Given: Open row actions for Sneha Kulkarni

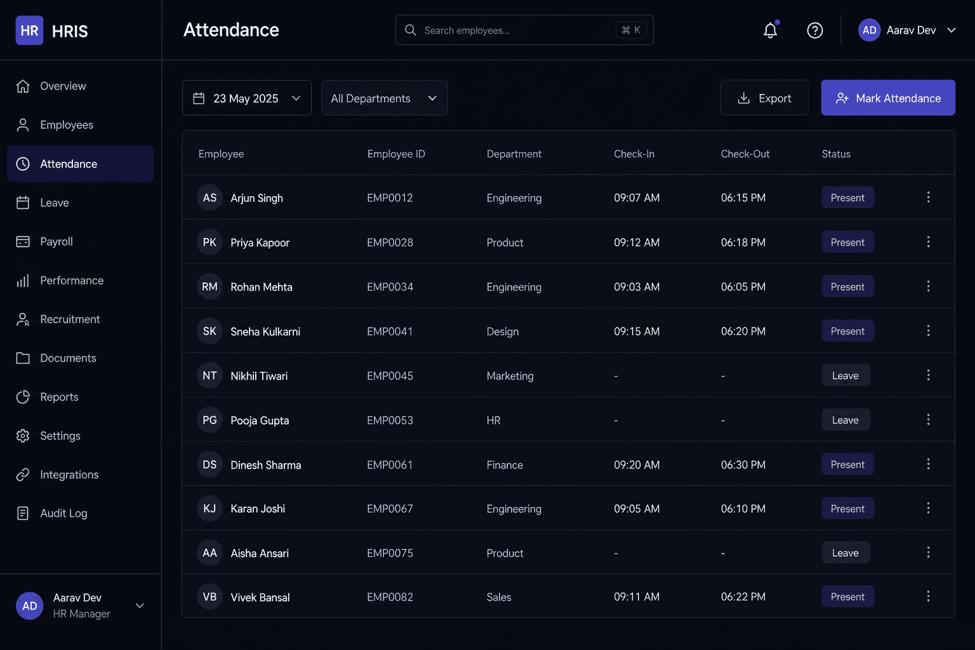Looking at the screenshot, I should coord(928,331).
